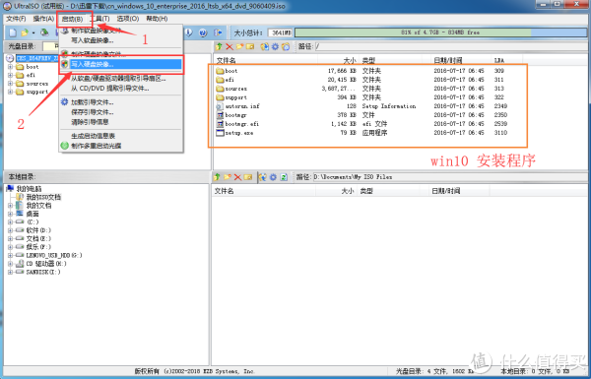The width and height of the screenshot is (591, 379).
Task: Click the 大小总计 size value field
Action: [280, 32]
